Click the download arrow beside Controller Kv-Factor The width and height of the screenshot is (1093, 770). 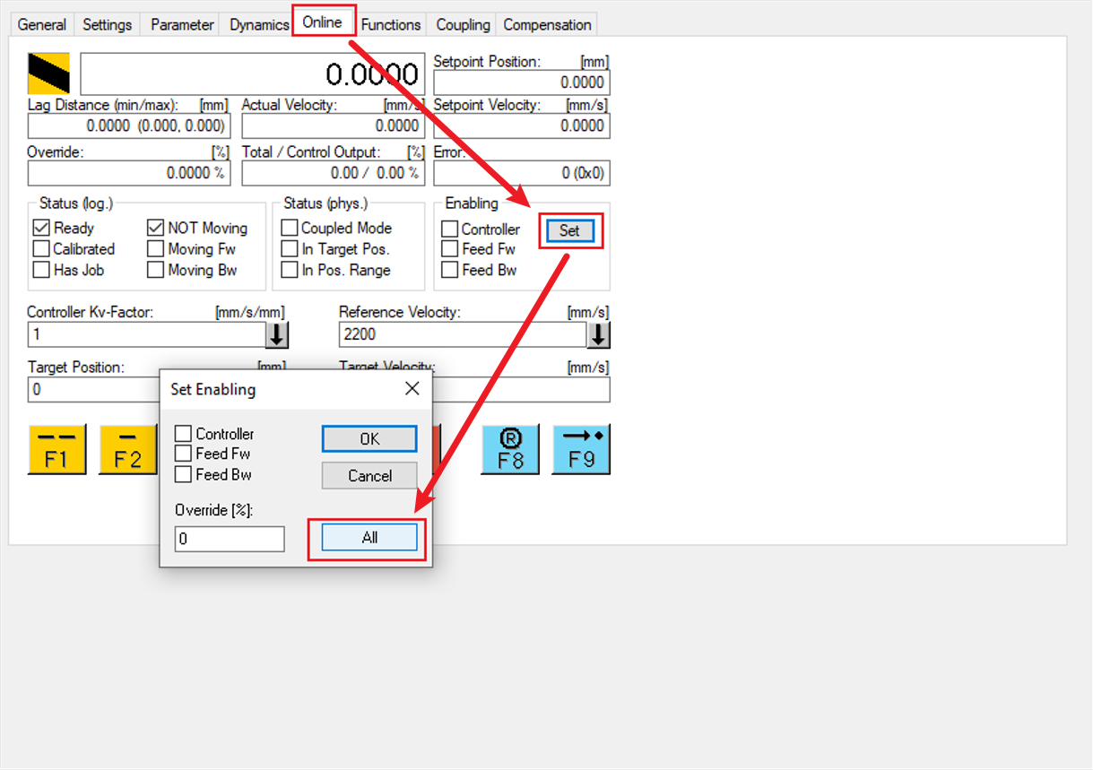tap(277, 335)
